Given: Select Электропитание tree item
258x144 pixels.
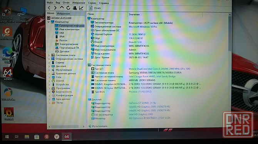Looking at the screenshot, I should tap(67, 44).
